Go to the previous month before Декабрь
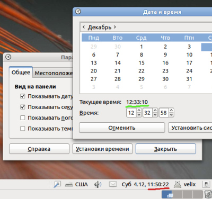Screen dimensions: 212x199 84,27
